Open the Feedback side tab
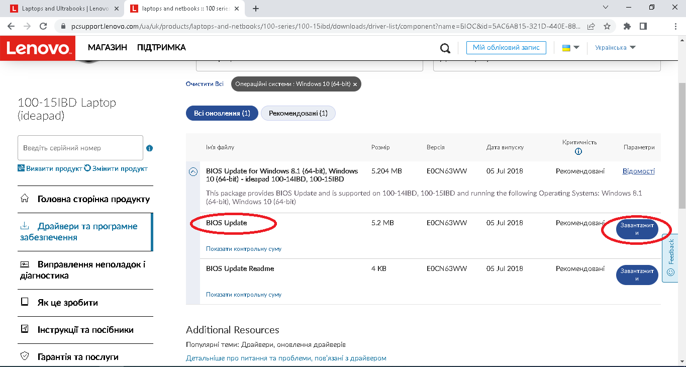 [x=670, y=257]
